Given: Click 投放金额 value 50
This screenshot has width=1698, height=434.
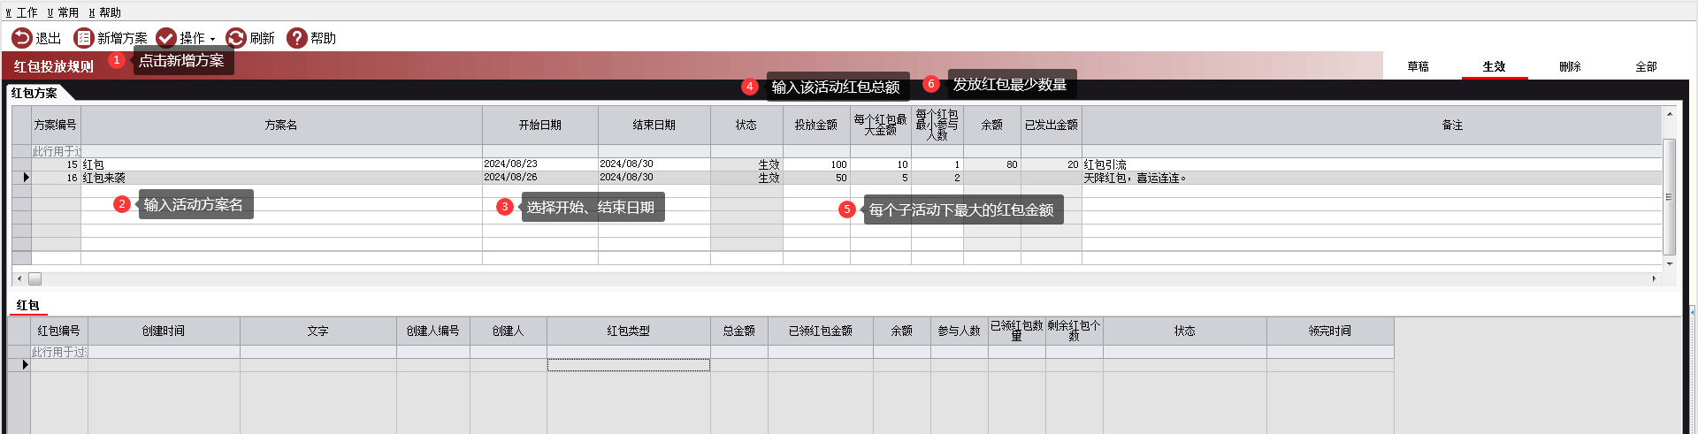Looking at the screenshot, I should click(816, 178).
